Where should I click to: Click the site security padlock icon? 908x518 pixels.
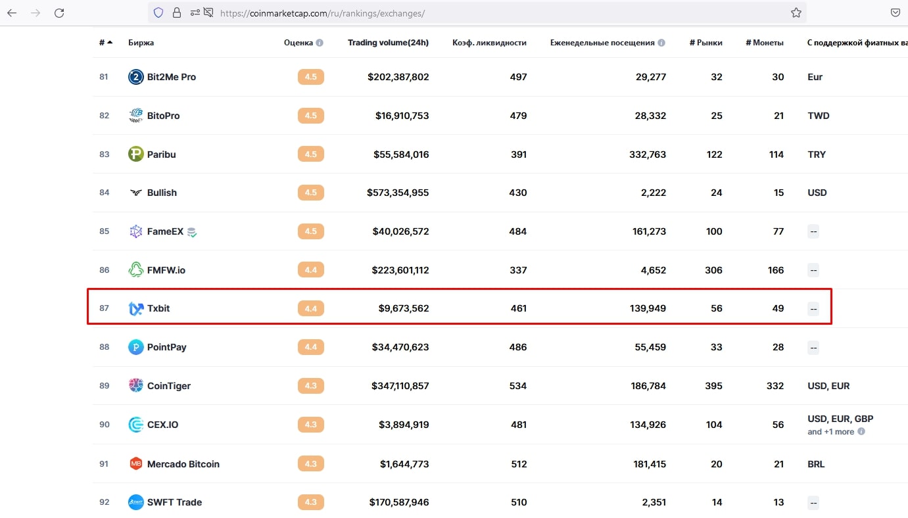176,12
